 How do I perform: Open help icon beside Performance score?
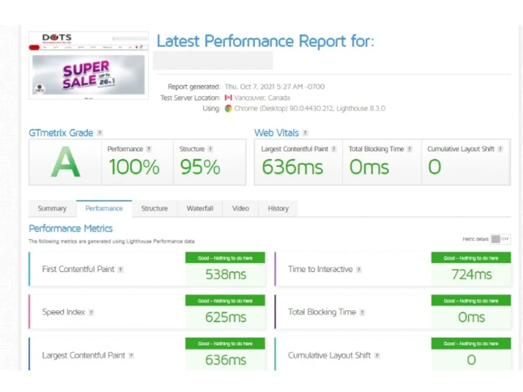click(149, 149)
